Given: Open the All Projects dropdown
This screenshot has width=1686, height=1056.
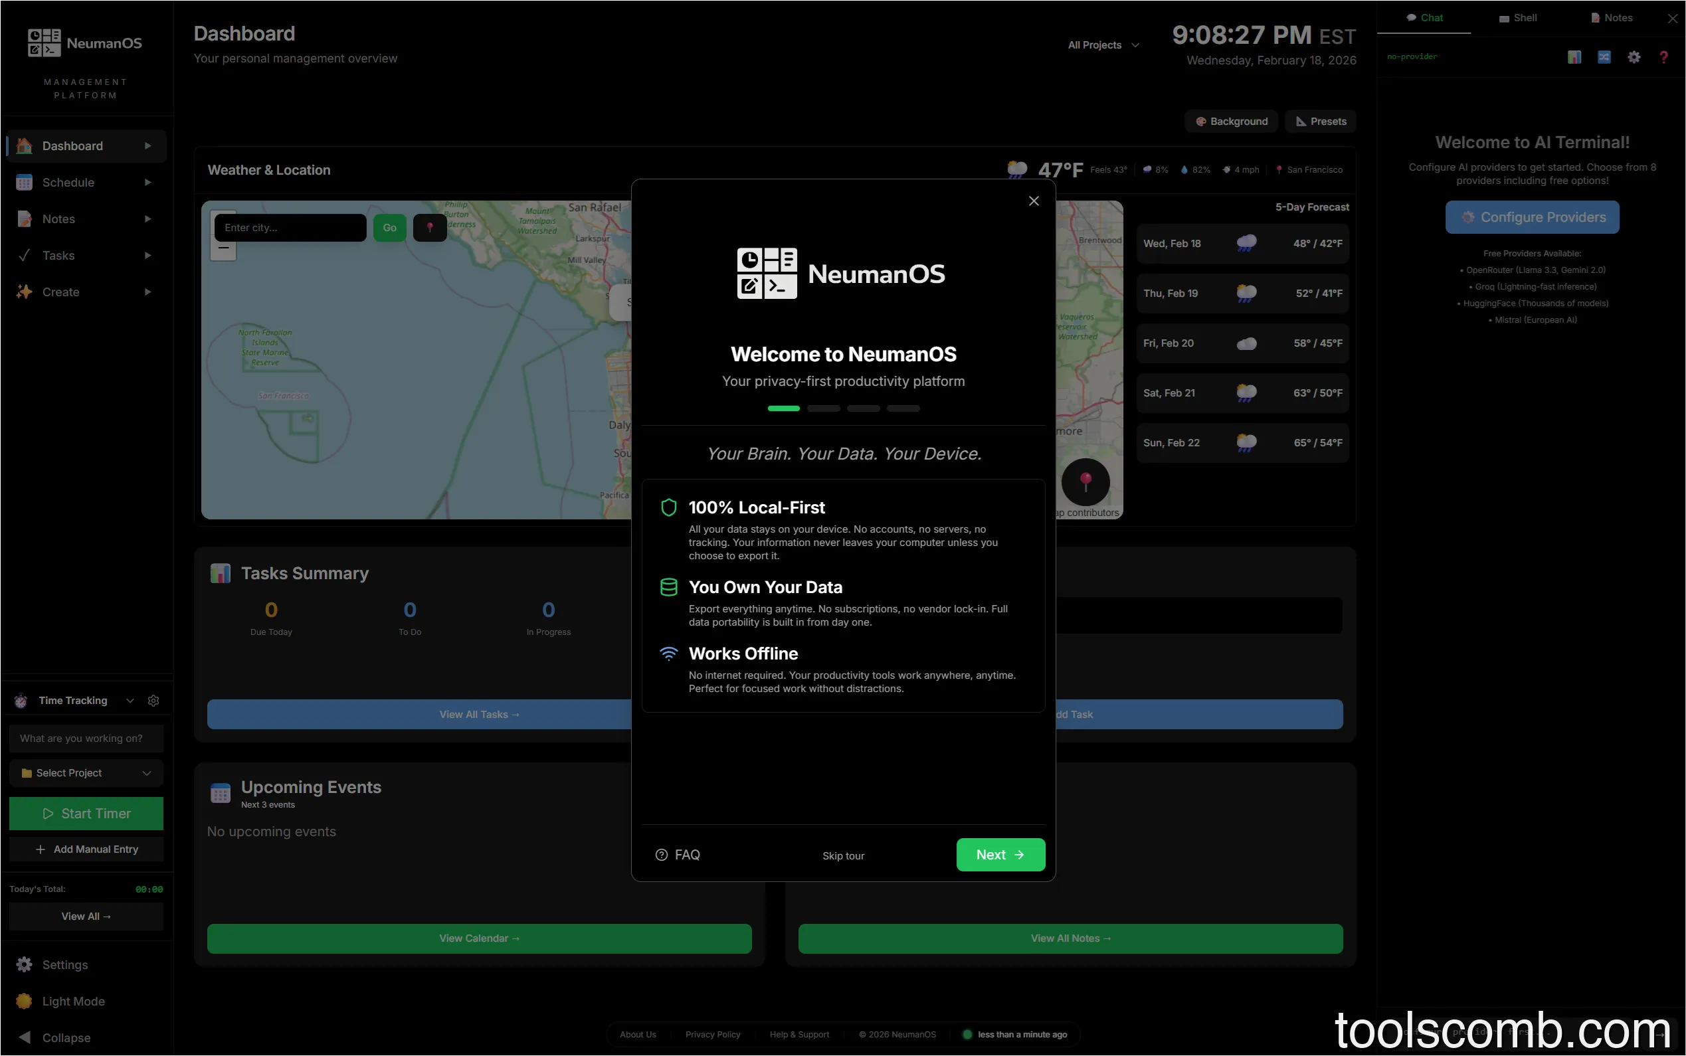Looking at the screenshot, I should click(x=1103, y=44).
